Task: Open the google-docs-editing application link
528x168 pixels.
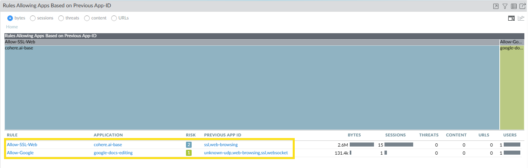Action: [x=113, y=153]
